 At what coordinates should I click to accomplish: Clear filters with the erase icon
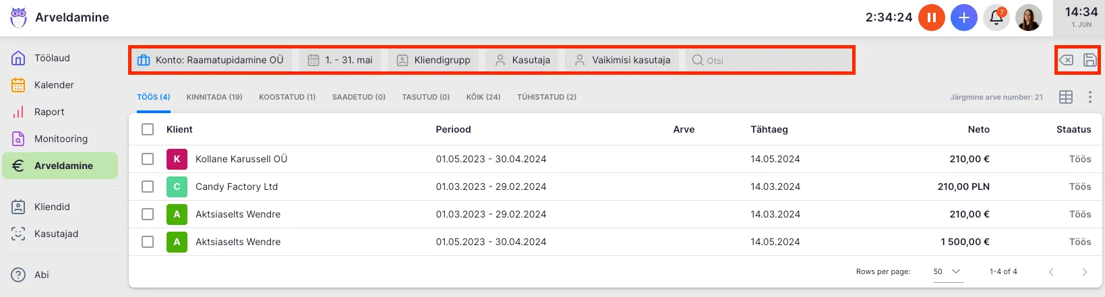[x=1066, y=60]
